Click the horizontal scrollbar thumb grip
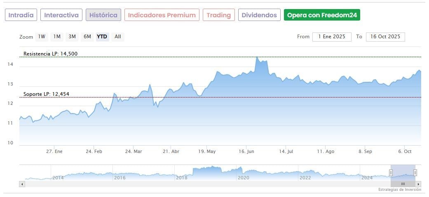The width and height of the screenshot is (429, 197). pyautogui.click(x=403, y=184)
